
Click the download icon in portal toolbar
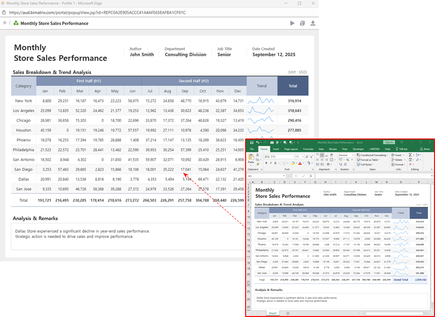313,23
